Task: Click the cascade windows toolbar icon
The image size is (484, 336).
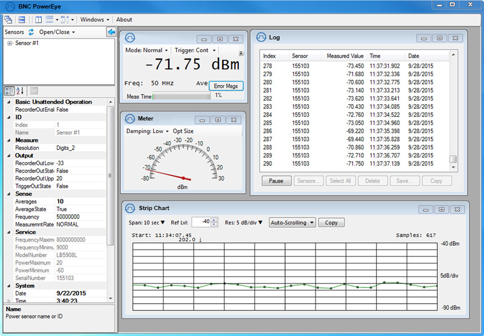Action: (8, 20)
